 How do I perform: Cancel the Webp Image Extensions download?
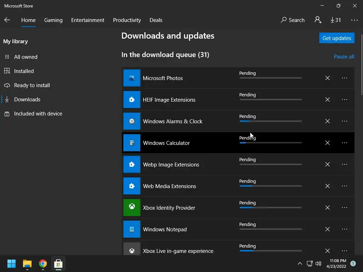pos(327,164)
